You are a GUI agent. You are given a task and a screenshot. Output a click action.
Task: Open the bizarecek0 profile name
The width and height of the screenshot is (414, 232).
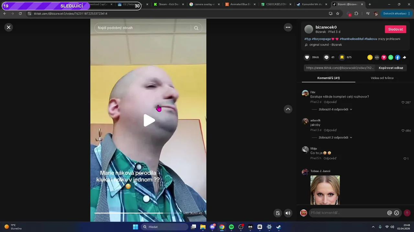326,27
